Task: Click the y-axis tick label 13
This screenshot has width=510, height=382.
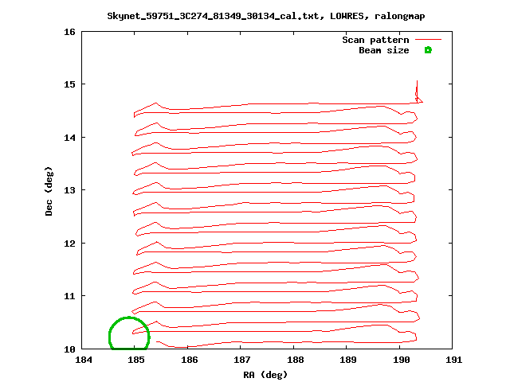Action: tap(69, 190)
